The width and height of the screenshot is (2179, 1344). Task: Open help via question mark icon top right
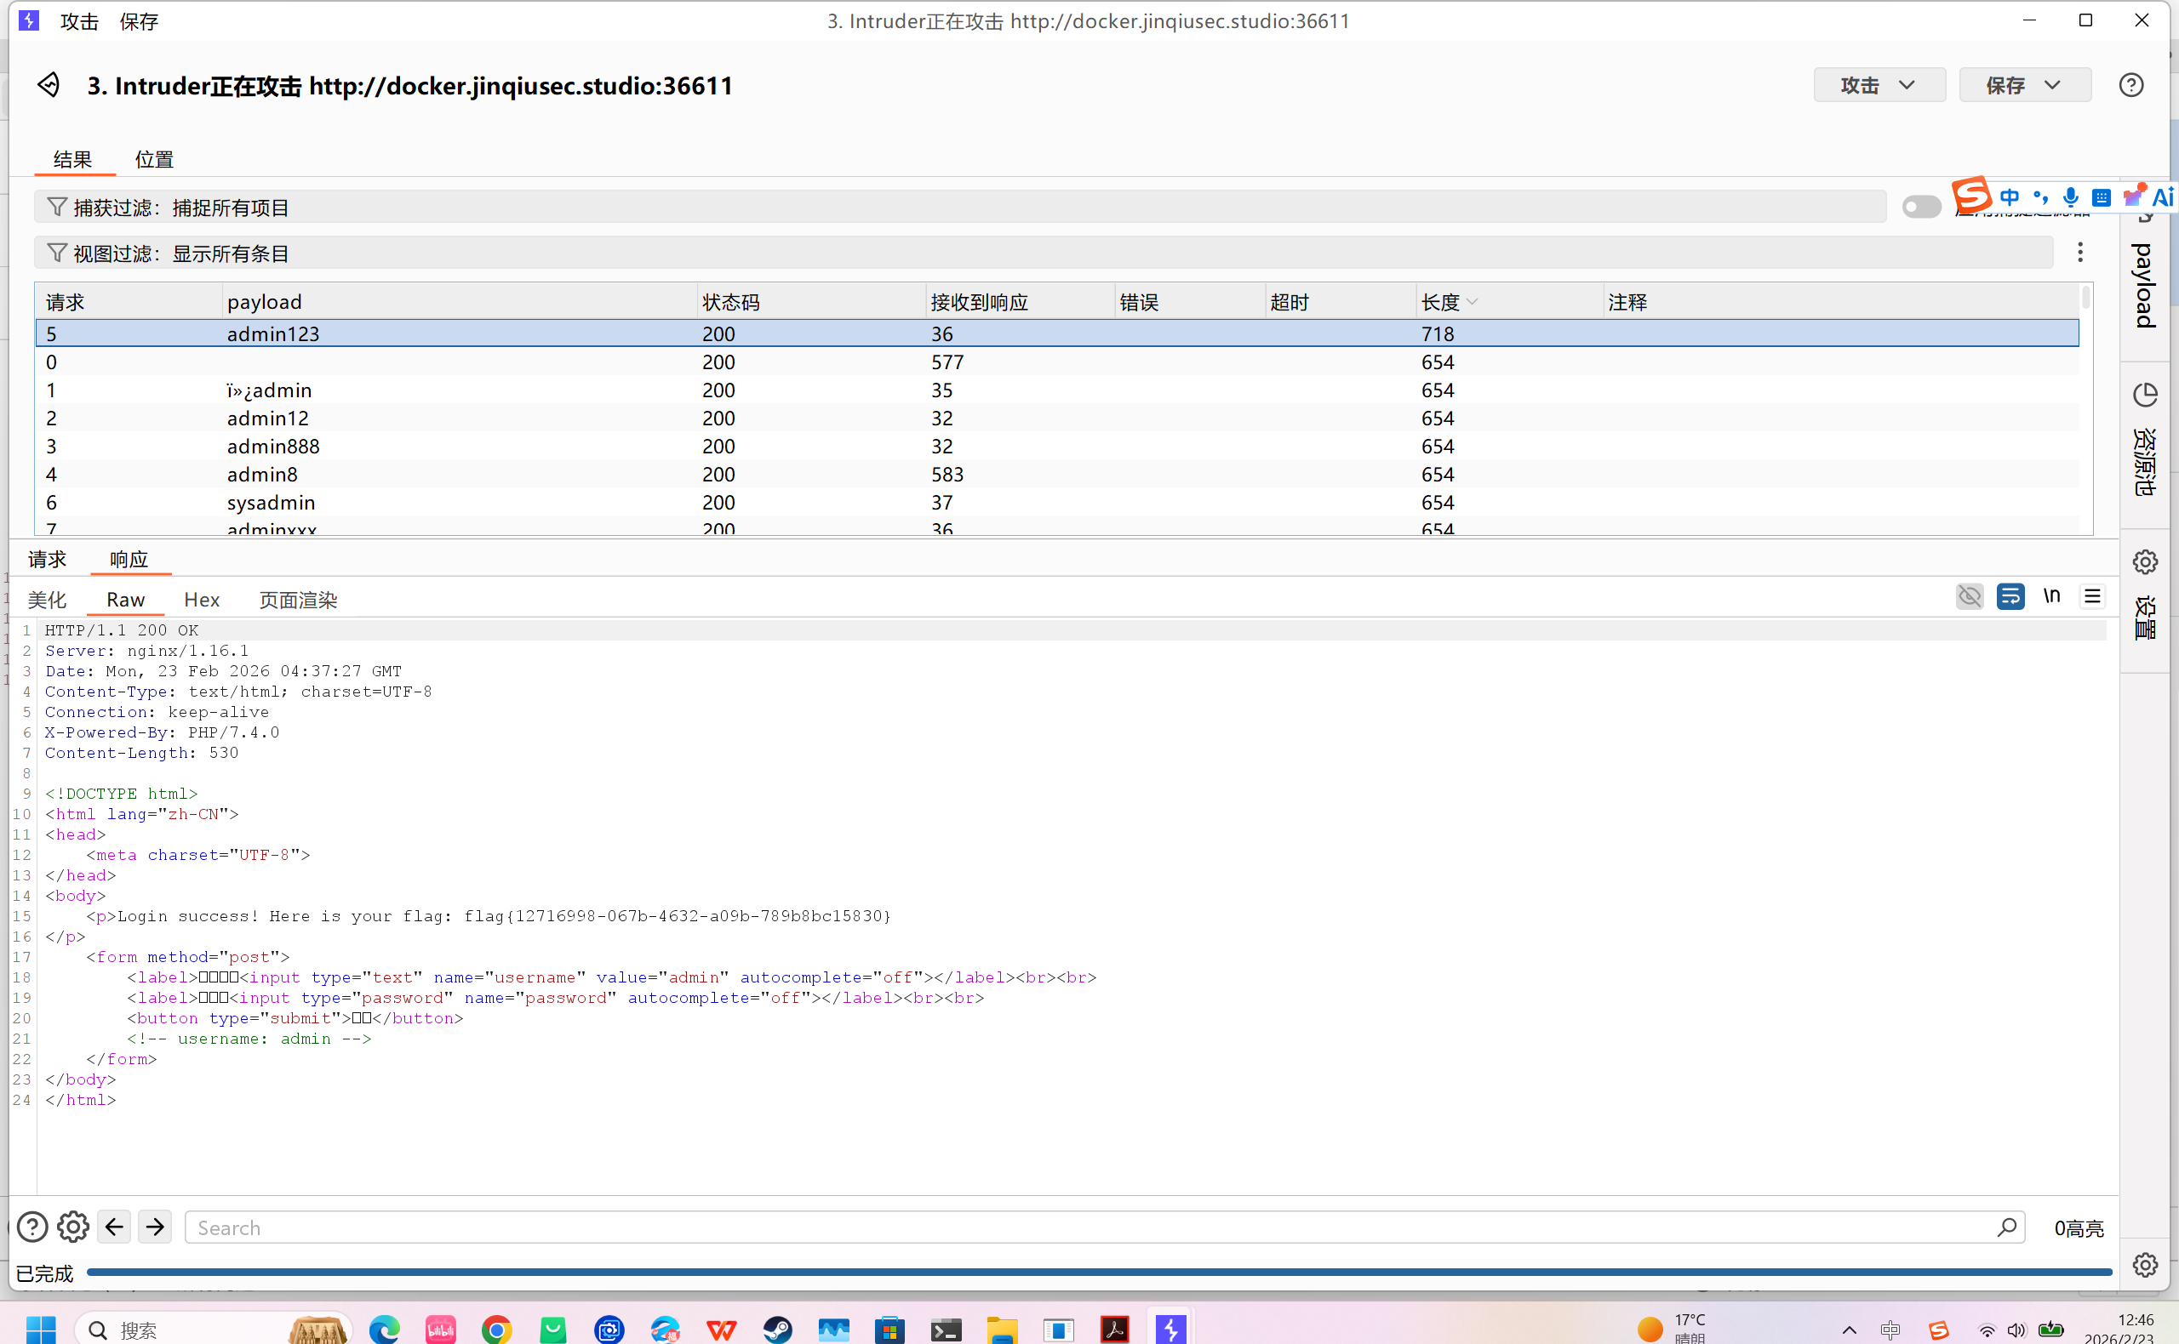point(2130,85)
